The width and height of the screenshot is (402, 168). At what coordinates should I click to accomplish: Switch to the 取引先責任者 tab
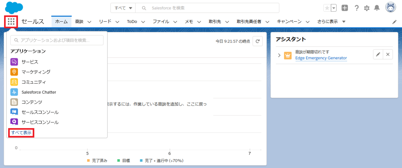[249, 22]
